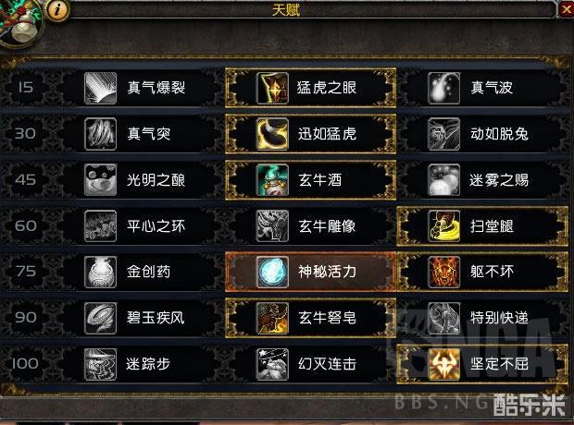Choose the 真气波 talent icon
Image resolution: width=574 pixels, height=425 pixels.
(x=444, y=88)
